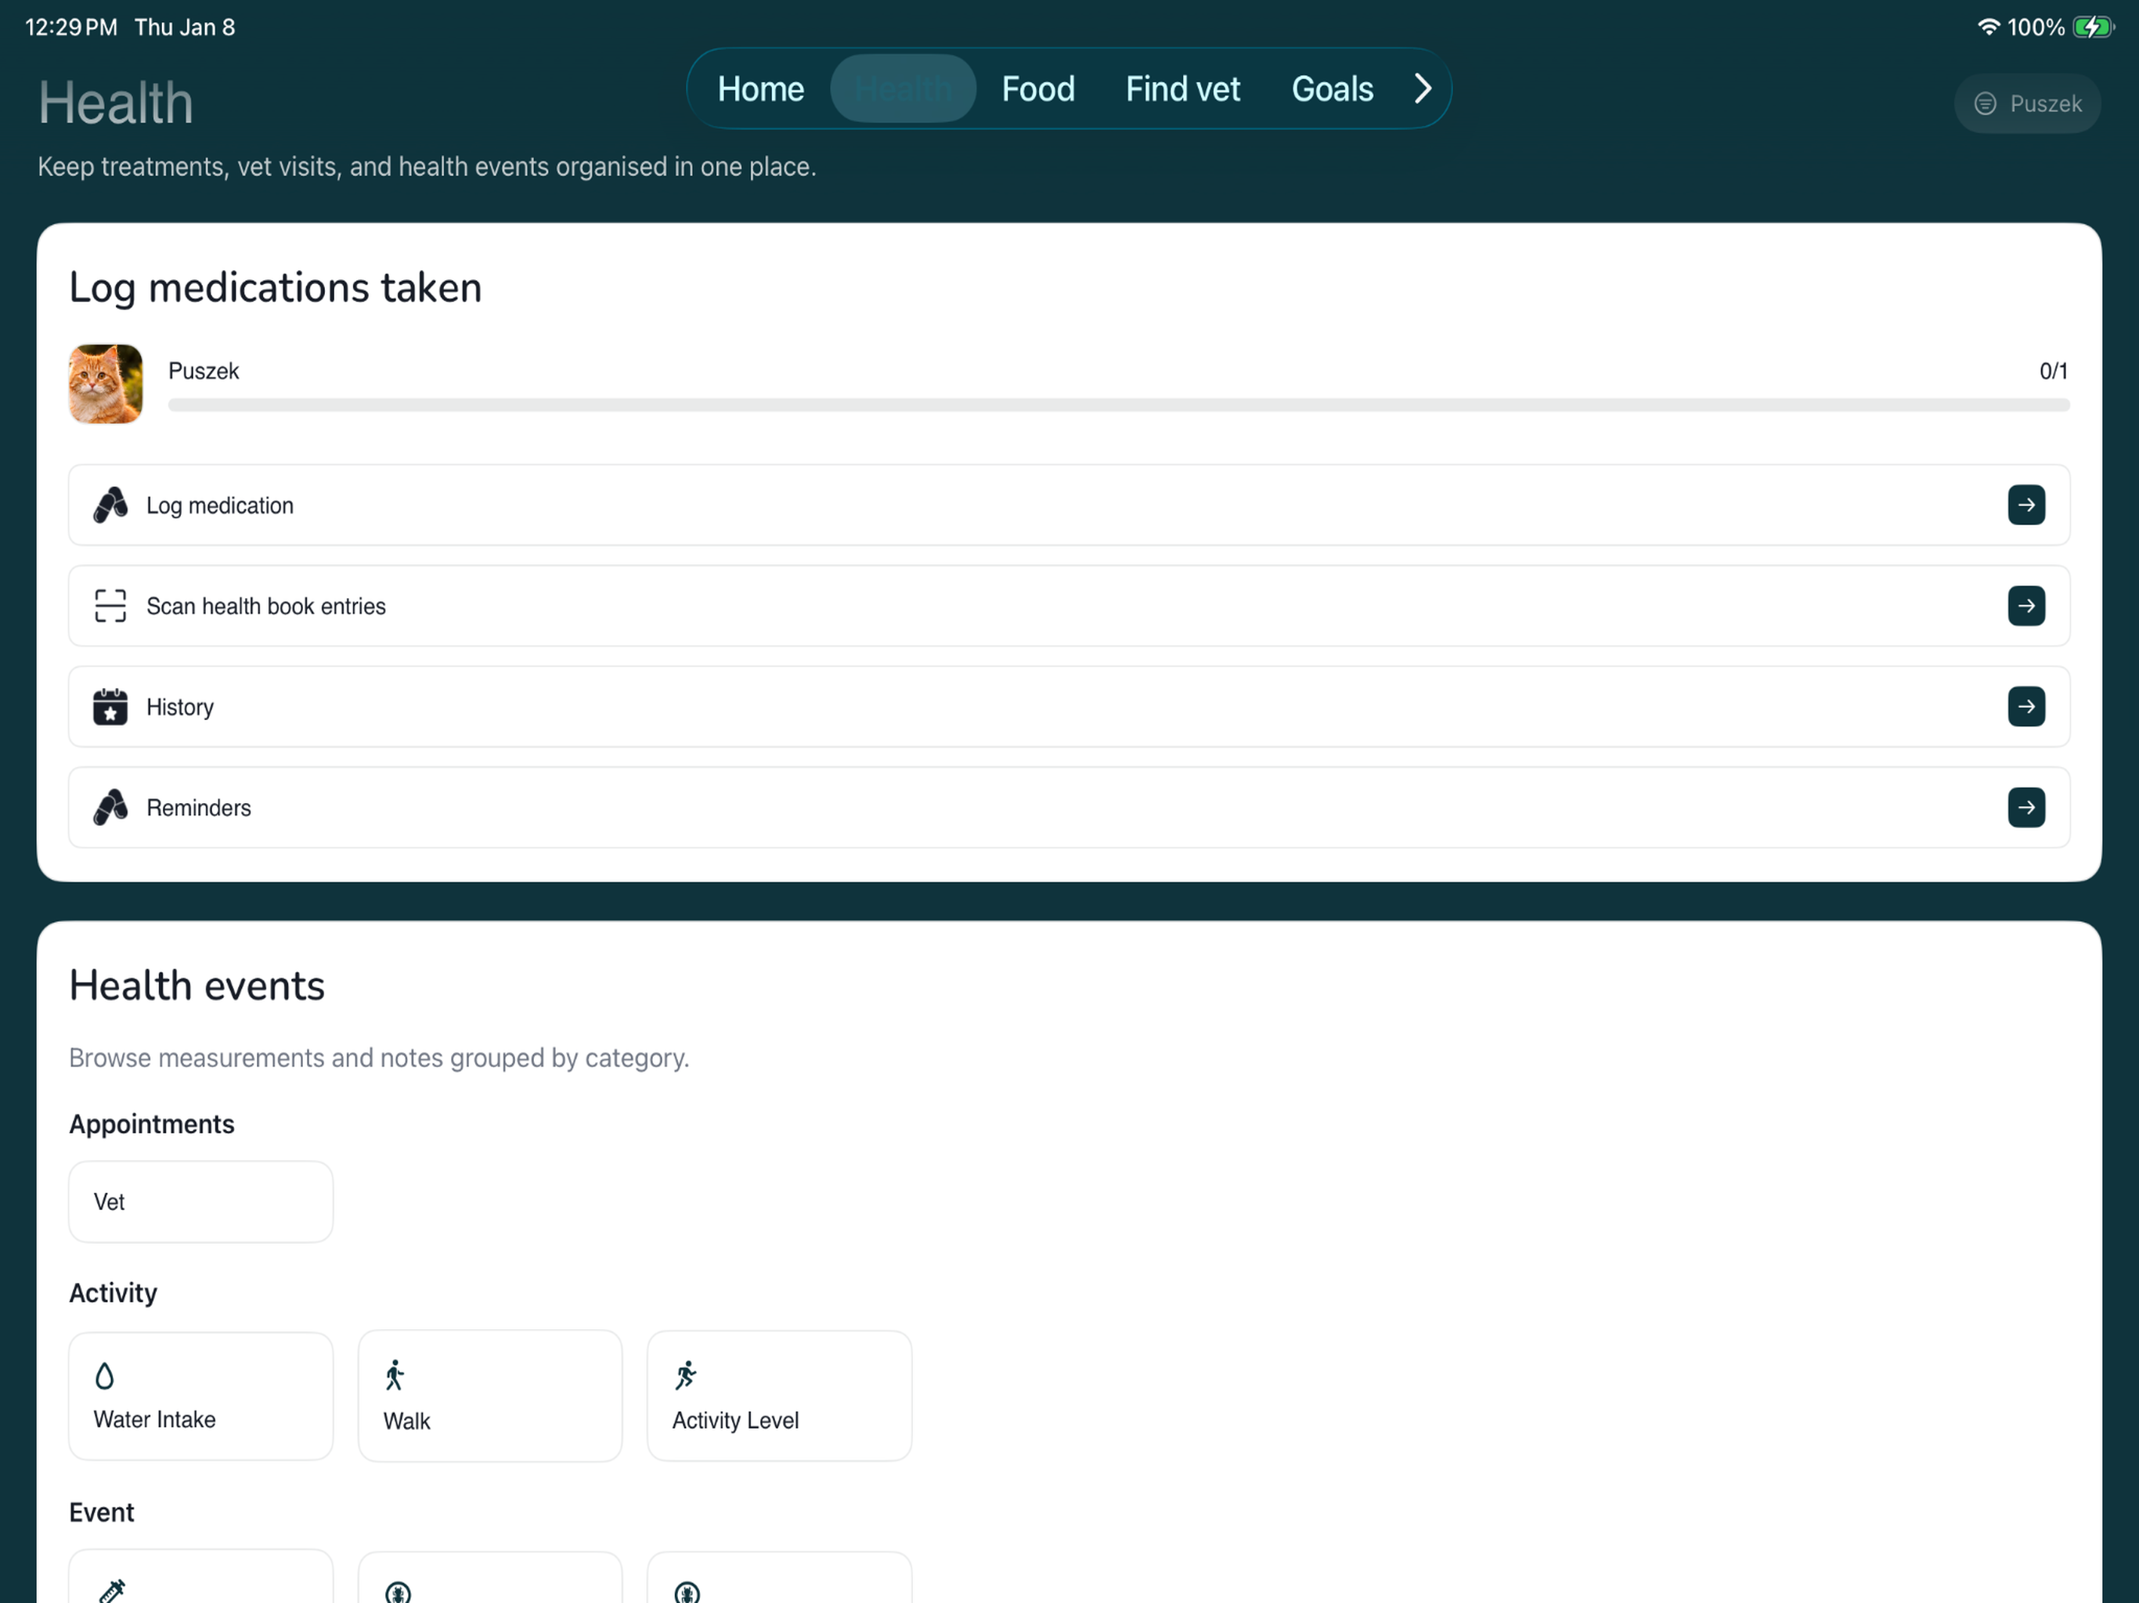Click Puszek's medication progress bar
2139x1603 pixels.
(1119, 405)
